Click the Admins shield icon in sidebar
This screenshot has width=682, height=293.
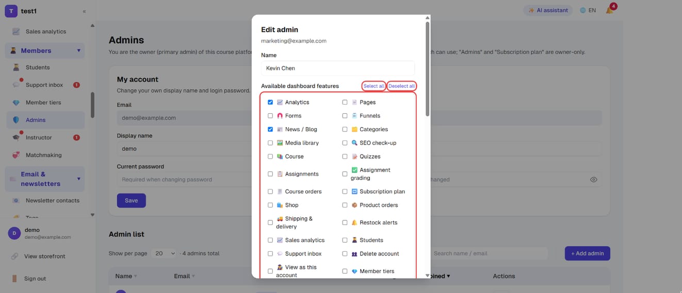click(16, 120)
